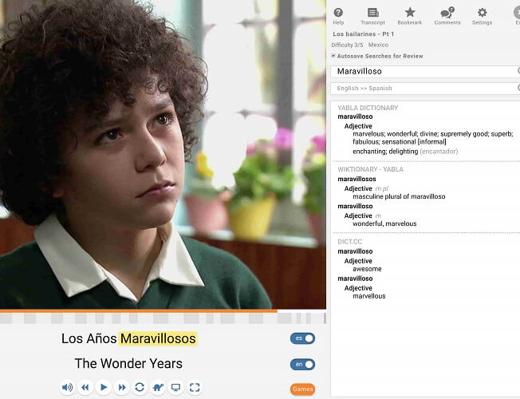The width and height of the screenshot is (520, 399).
Task: Toggle Spanish subtitles off
Action: [x=302, y=338]
